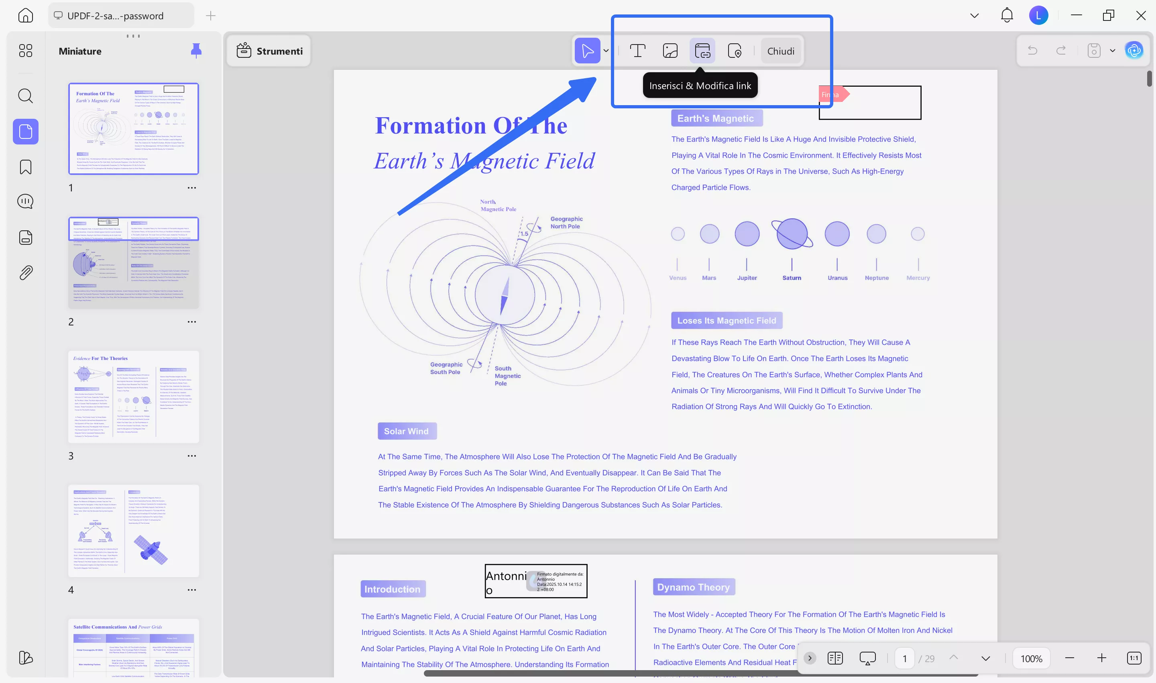The image size is (1156, 683).
Task: Unpin the Miniature panel
Action: pos(196,51)
